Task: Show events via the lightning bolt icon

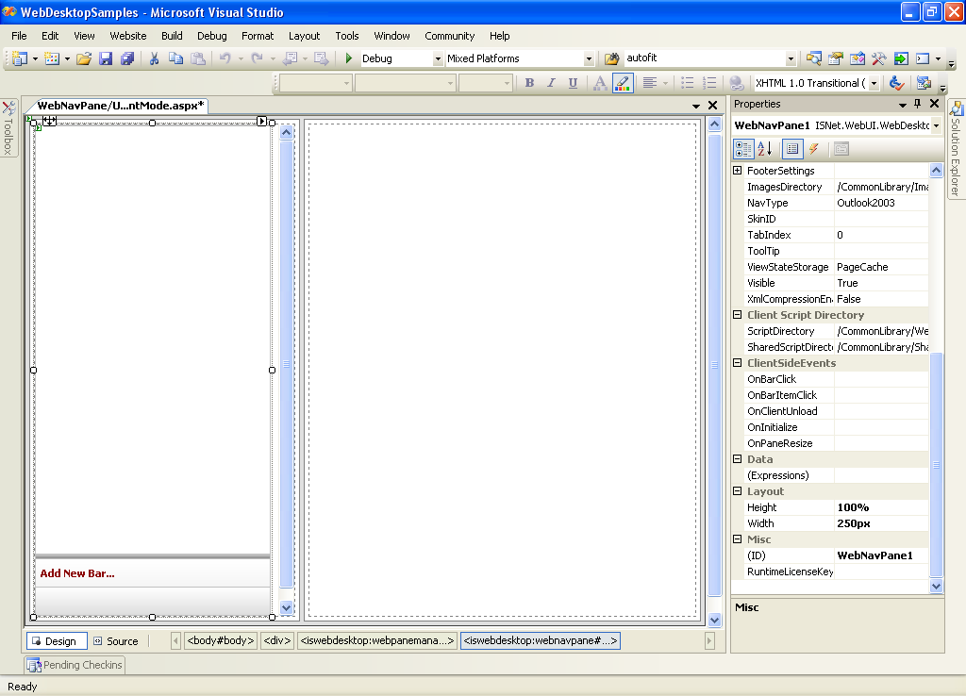Action: point(813,149)
